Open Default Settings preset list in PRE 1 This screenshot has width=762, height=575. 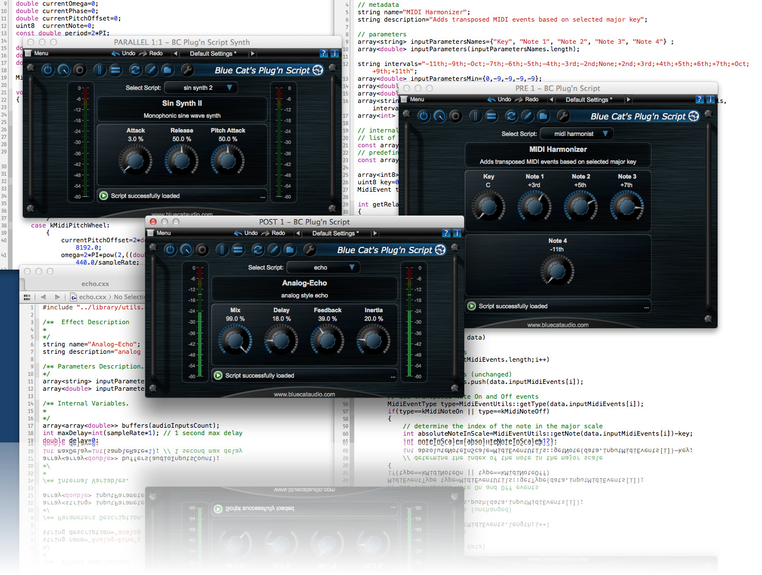[589, 100]
